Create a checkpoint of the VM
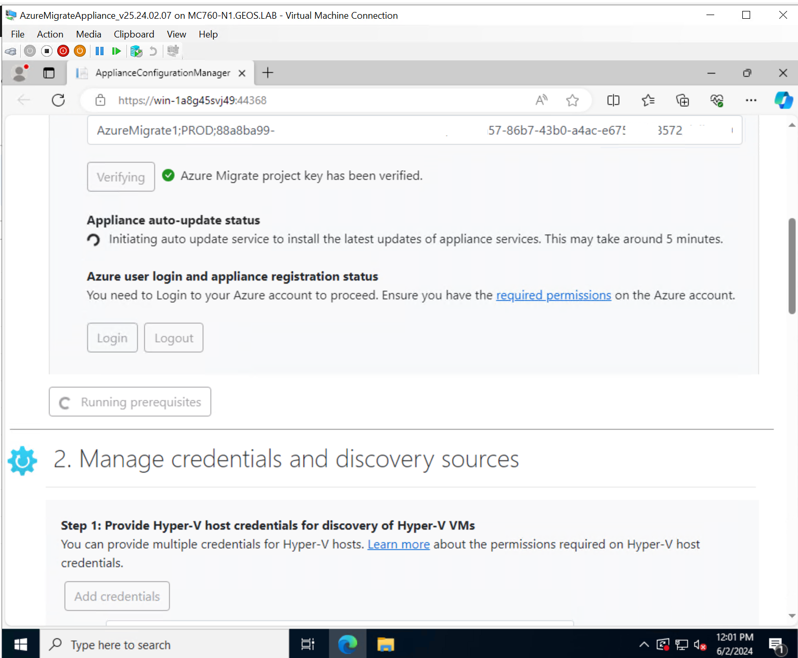 pyautogui.click(x=136, y=51)
